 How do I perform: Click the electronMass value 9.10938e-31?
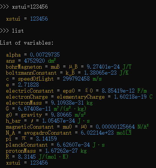pyautogui.click(x=67, y=103)
